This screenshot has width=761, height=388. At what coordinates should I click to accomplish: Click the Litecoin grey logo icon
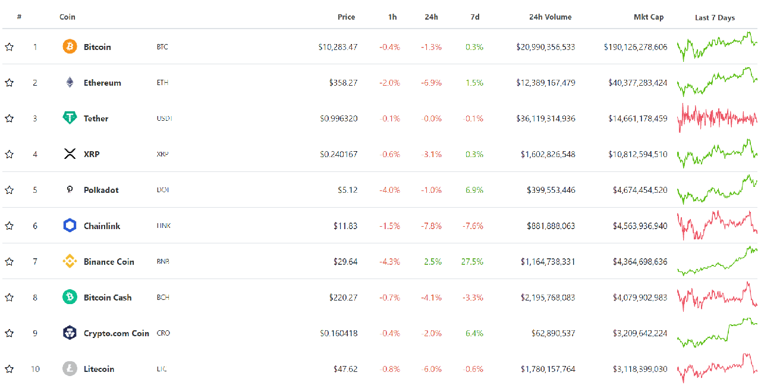[70, 368]
